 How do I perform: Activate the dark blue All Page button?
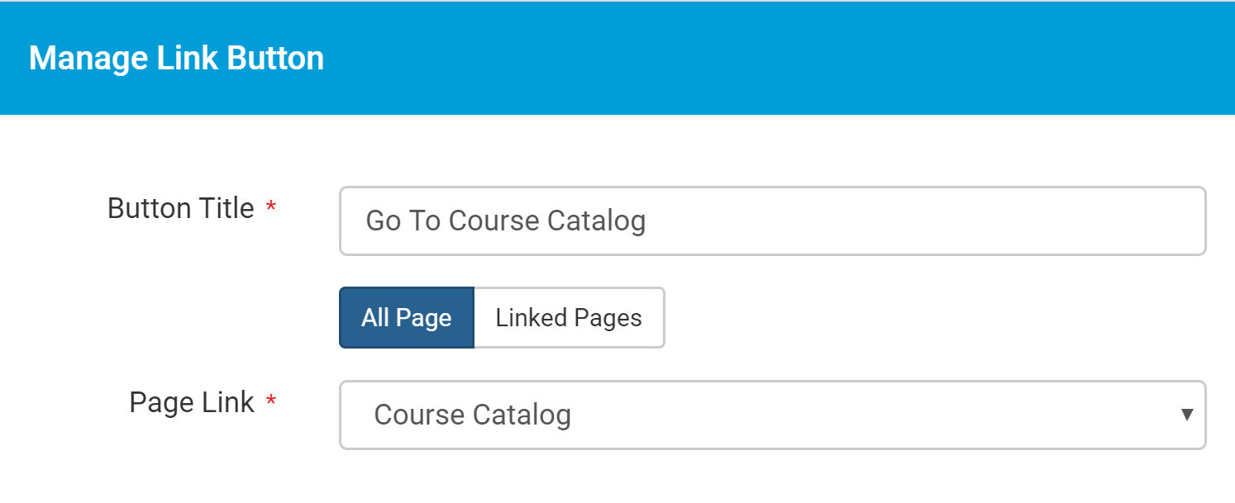(x=407, y=318)
